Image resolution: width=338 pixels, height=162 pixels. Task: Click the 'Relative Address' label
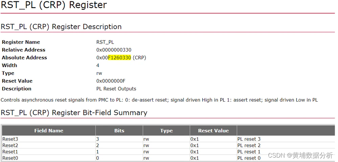pyautogui.click(x=23, y=50)
